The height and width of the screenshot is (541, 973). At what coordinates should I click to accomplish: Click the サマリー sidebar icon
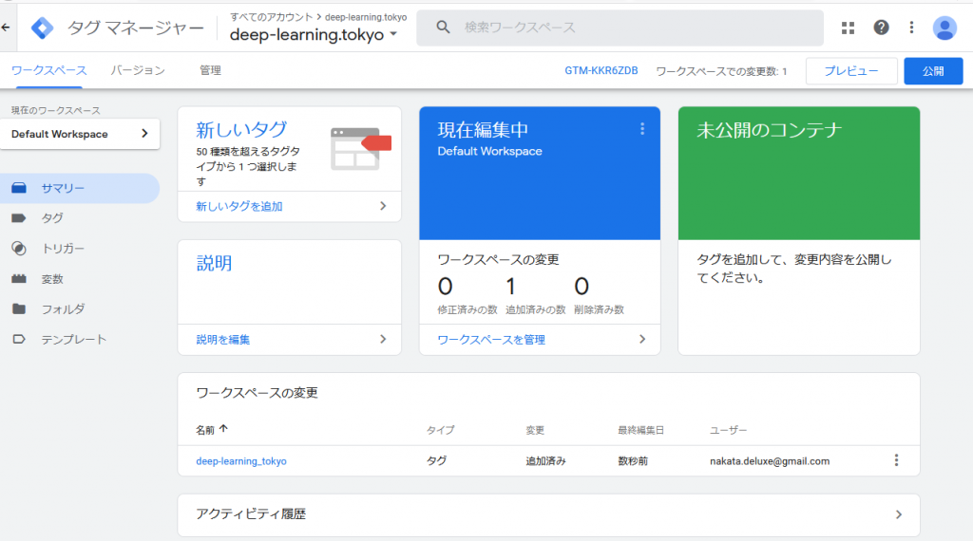click(19, 188)
